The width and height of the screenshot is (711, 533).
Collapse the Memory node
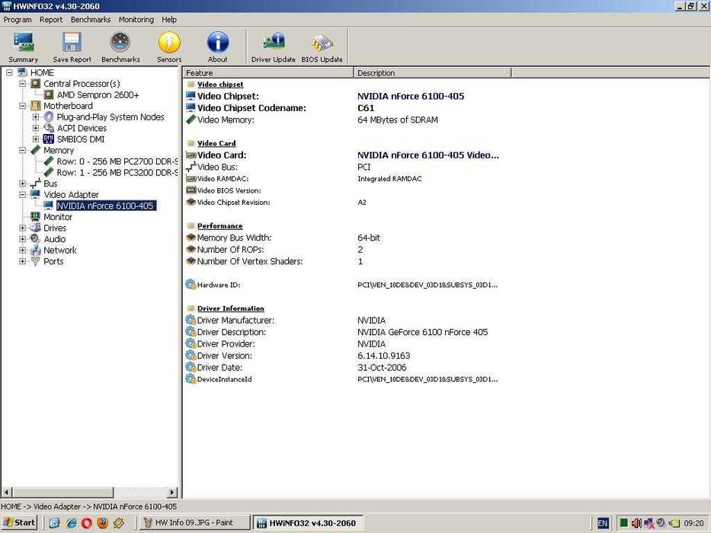click(x=22, y=150)
